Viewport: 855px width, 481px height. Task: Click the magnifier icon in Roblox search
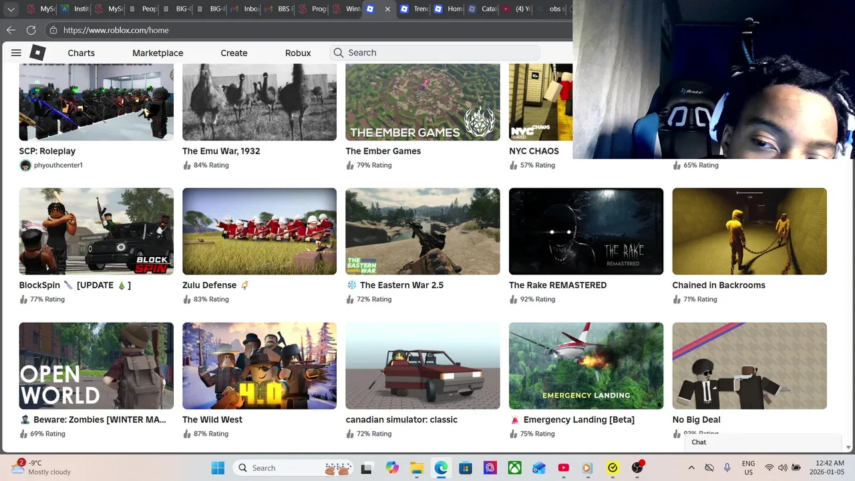pos(339,53)
